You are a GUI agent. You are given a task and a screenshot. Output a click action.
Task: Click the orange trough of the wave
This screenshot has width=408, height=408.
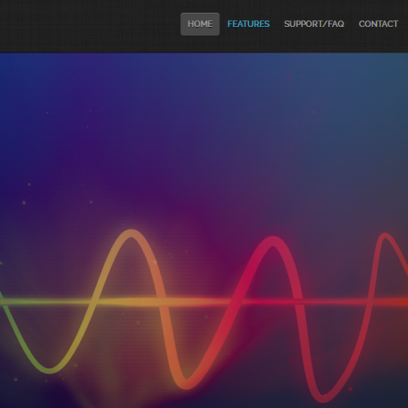click(187, 384)
